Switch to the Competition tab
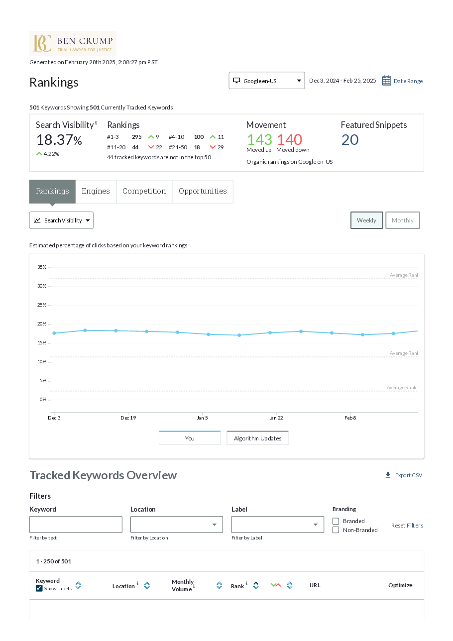The height and width of the screenshot is (641, 453). [x=144, y=192]
